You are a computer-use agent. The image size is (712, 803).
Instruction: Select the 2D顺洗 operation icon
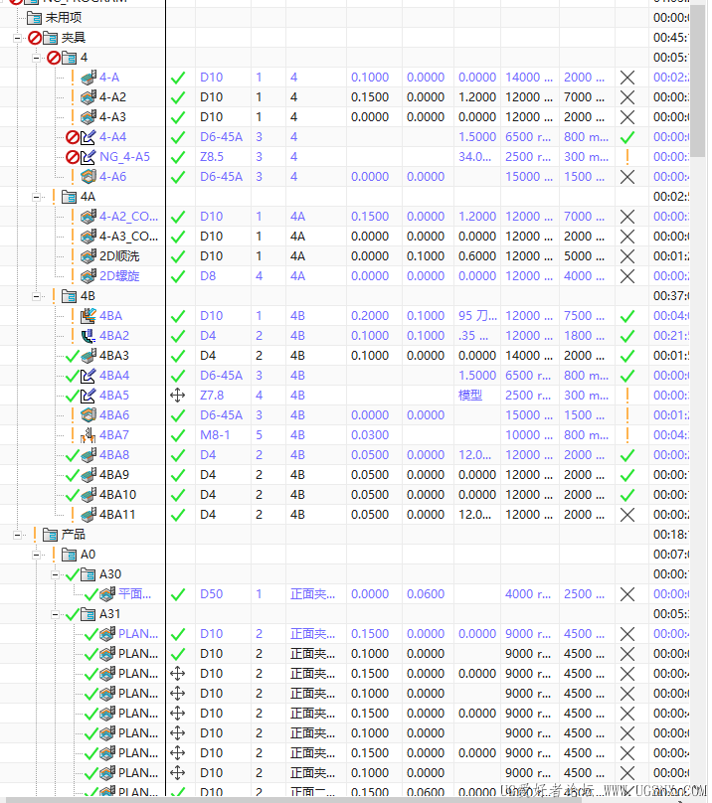[89, 256]
